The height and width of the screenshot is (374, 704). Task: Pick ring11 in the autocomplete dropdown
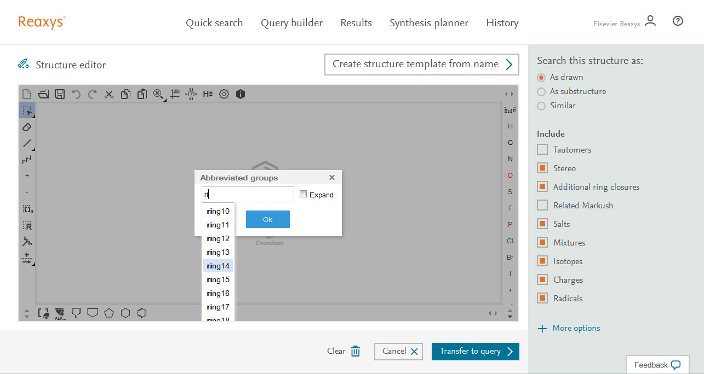[x=218, y=225]
